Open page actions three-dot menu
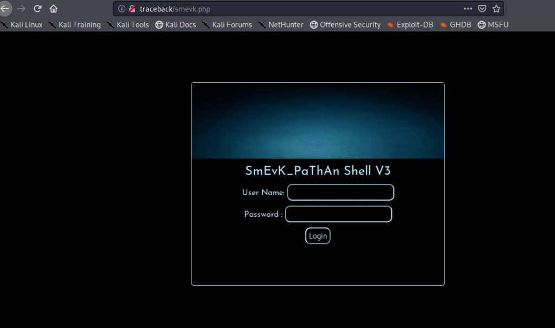 (468, 9)
